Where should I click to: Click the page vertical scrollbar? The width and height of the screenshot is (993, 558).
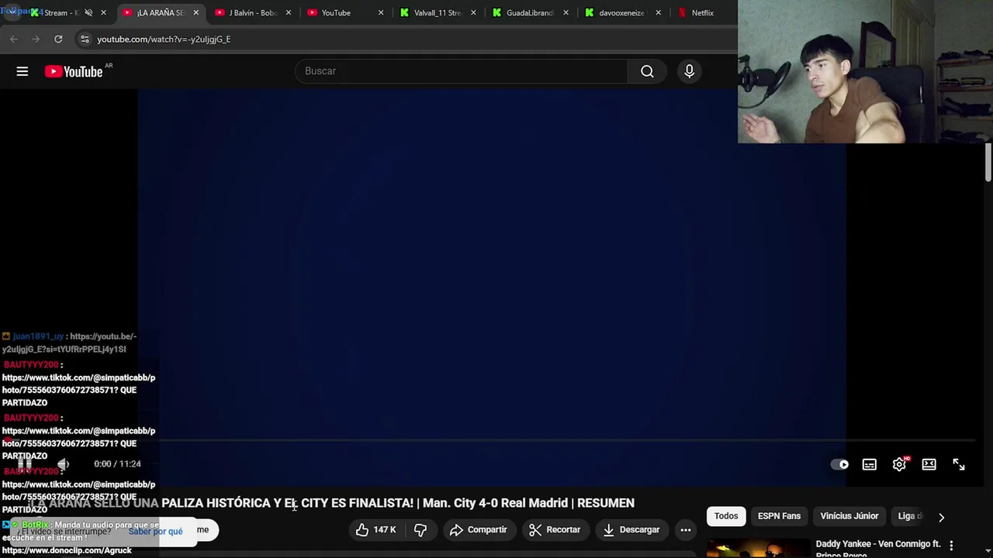point(988,163)
